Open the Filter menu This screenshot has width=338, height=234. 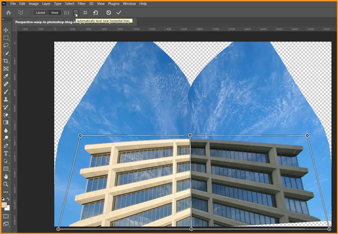click(81, 4)
